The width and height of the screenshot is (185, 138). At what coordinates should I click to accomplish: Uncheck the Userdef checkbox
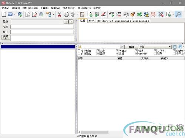pyautogui.click(x=136, y=54)
